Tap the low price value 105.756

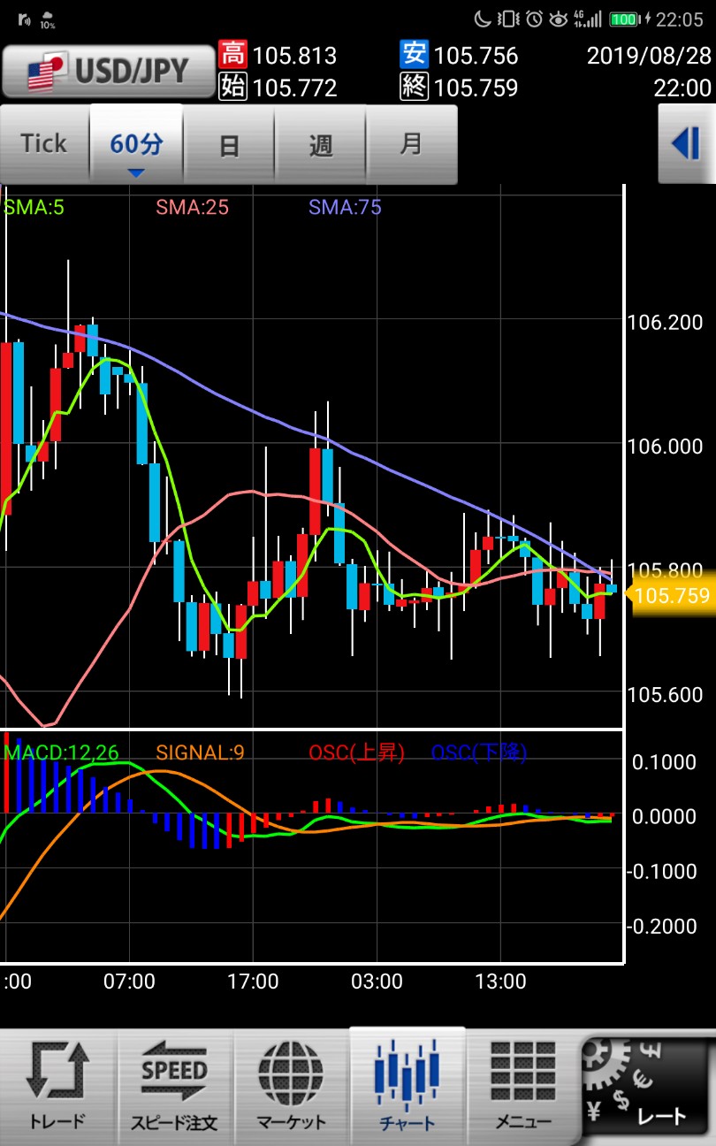pyautogui.click(x=476, y=57)
